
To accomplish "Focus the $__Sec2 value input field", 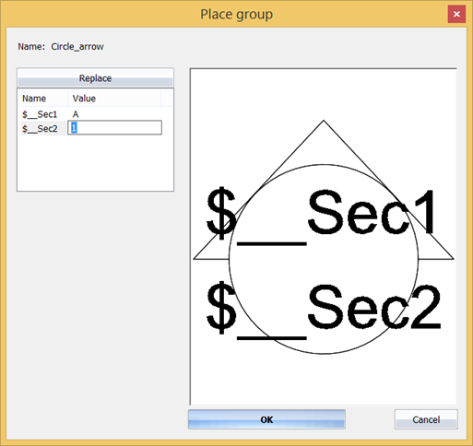I will [114, 127].
